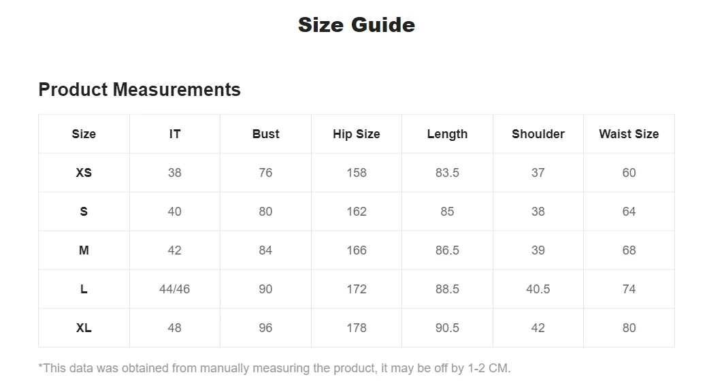707x392 pixels.
Task: Select the Bust column header
Action: pos(265,134)
